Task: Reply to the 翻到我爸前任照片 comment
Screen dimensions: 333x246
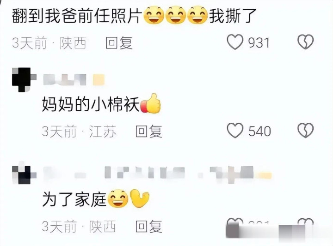Action: pos(119,43)
